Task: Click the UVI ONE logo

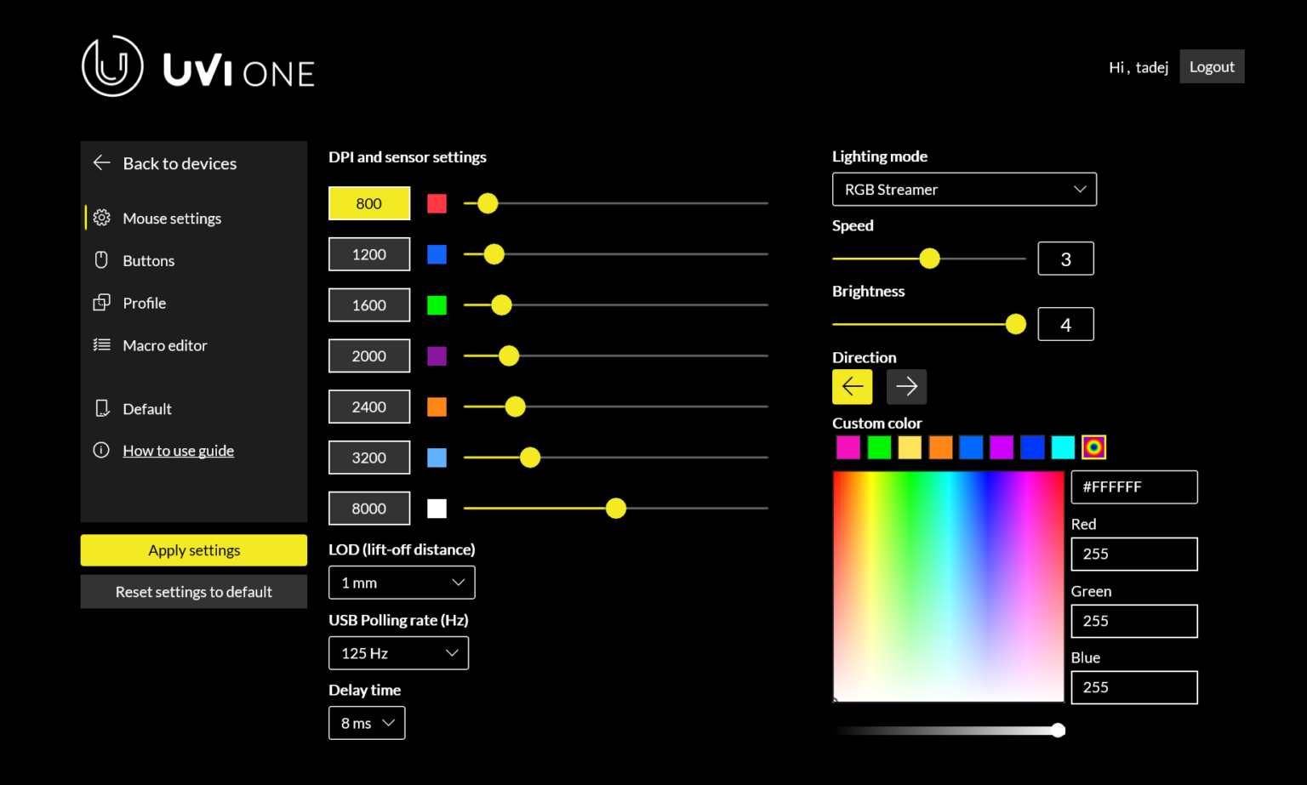Action: pos(197,65)
